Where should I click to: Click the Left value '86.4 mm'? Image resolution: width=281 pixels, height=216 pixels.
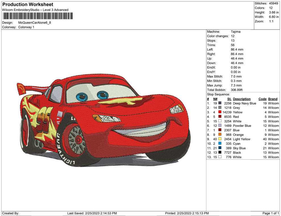(x=237, y=50)
